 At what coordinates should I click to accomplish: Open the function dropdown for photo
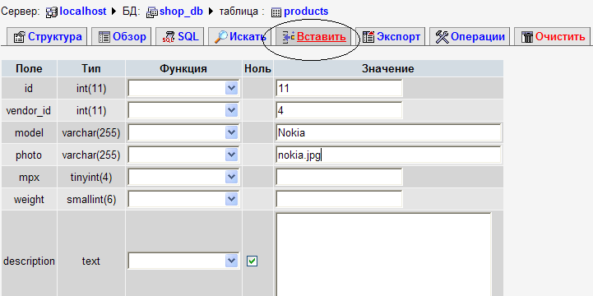point(183,155)
